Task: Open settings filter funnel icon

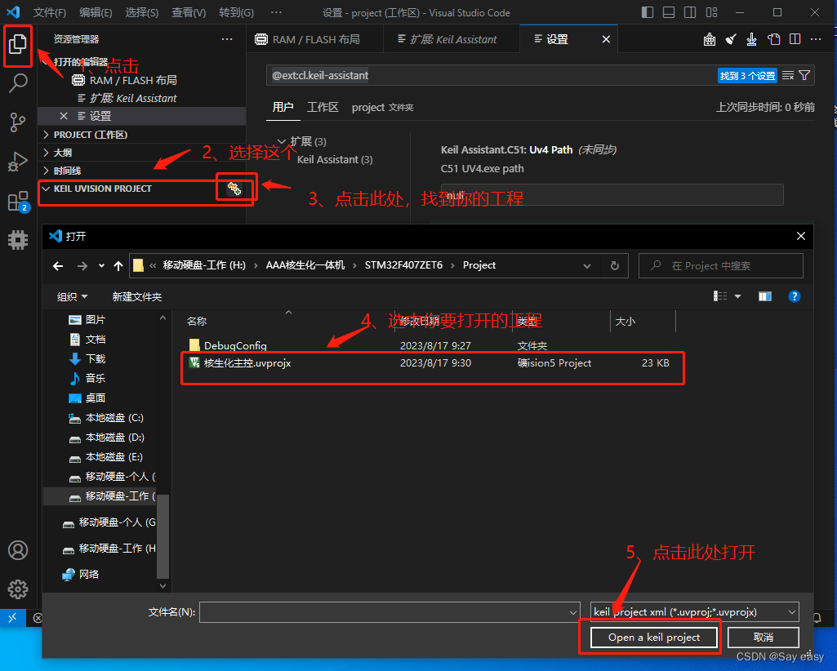Action: pos(804,75)
